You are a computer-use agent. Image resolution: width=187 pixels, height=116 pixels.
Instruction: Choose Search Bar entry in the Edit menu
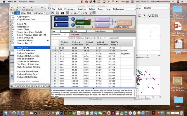pyautogui.click(x=22, y=43)
